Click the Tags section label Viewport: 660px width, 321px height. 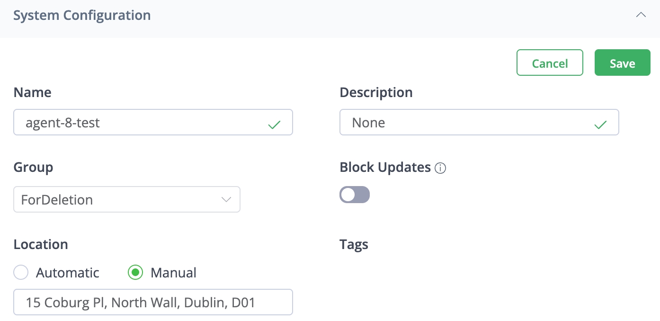[x=354, y=244]
